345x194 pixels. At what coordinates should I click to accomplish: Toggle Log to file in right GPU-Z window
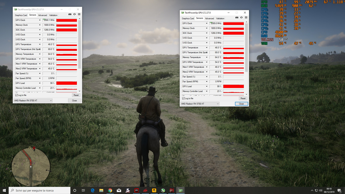pyautogui.click(x=183, y=98)
